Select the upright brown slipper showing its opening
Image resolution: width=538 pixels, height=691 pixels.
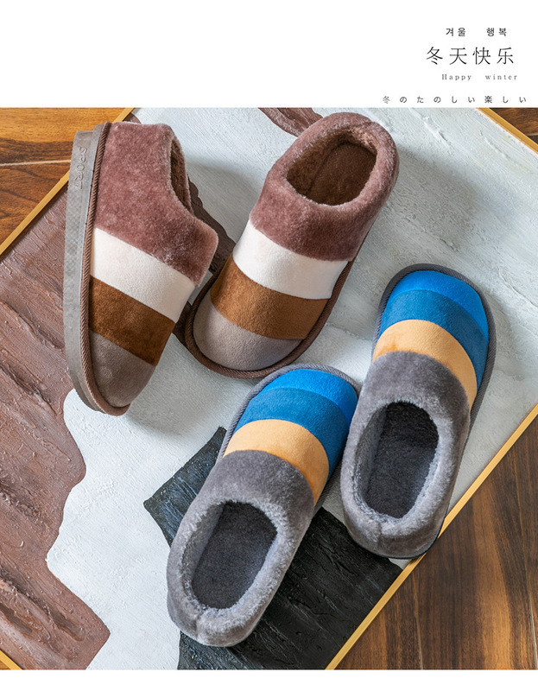[294, 242]
